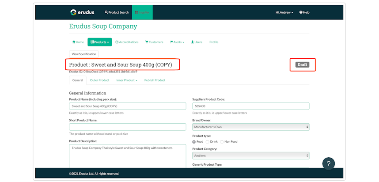Open Product Search in top bar
This screenshot has height=182, width=379.
point(117,12)
